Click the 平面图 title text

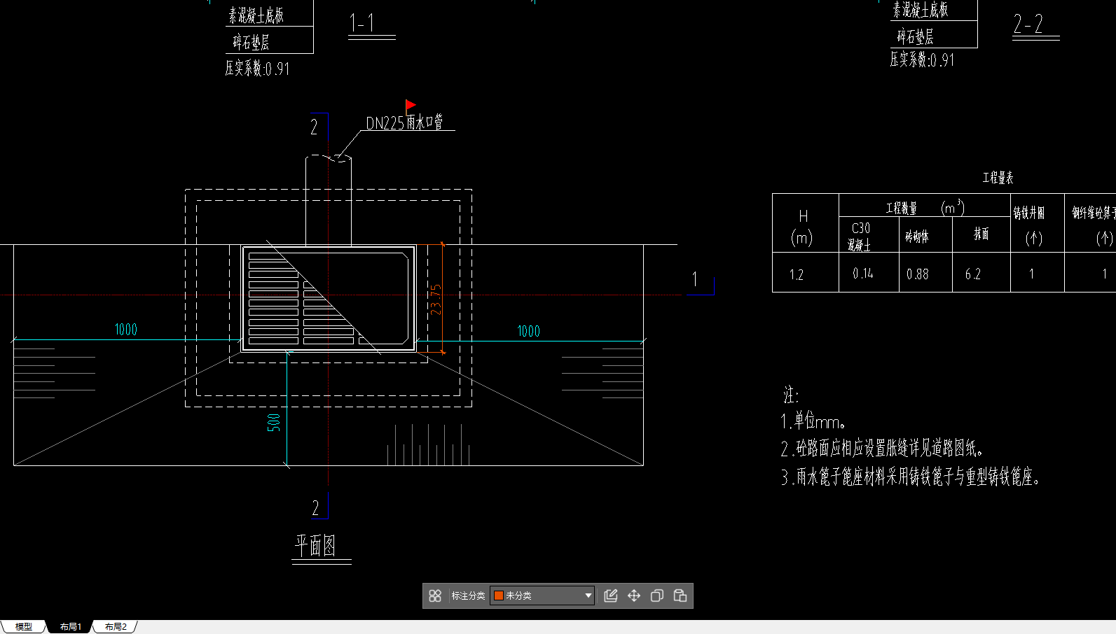(315, 545)
